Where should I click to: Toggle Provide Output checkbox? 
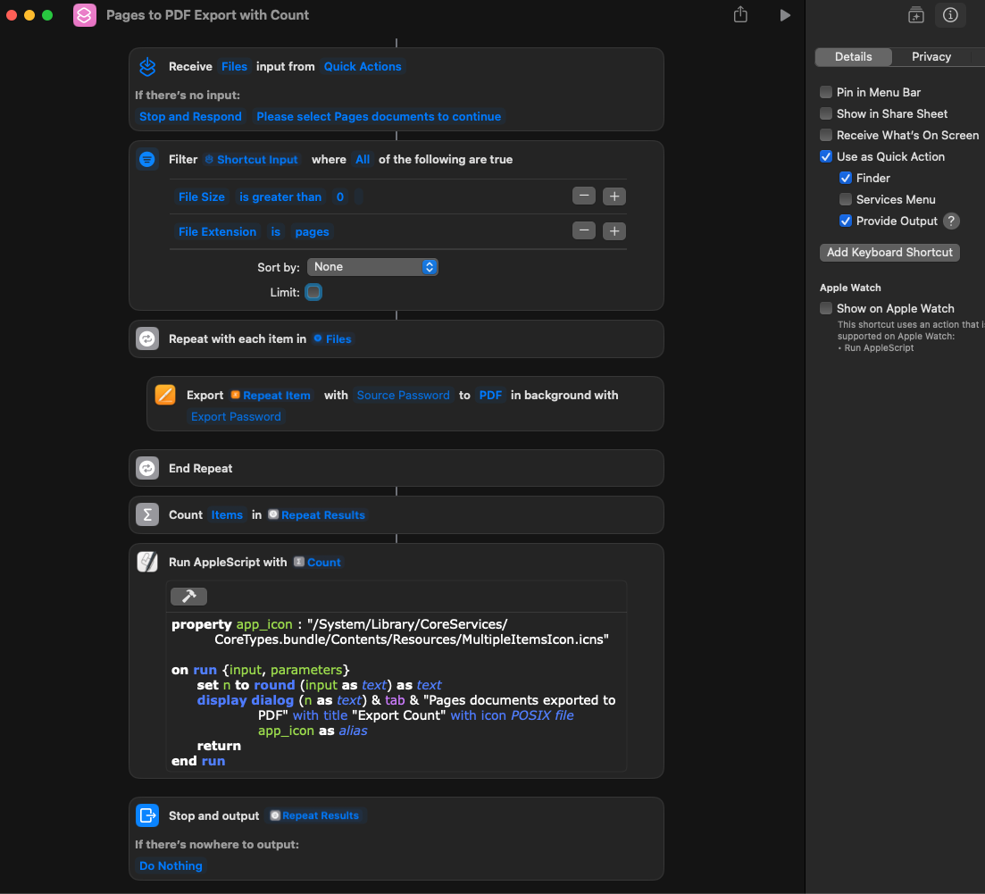[846, 221]
